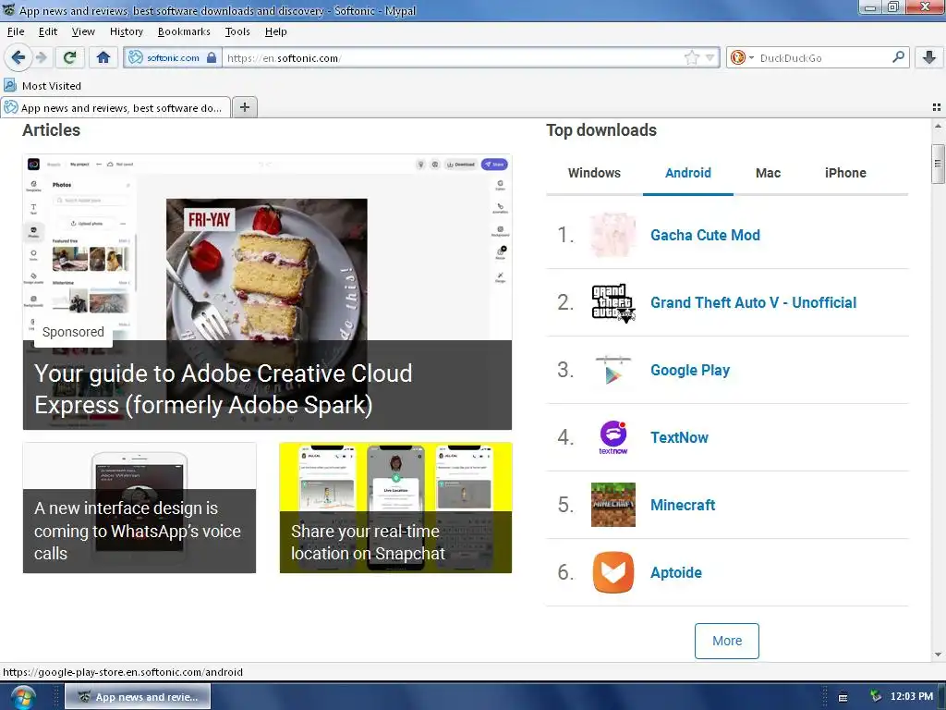946x710 pixels.
Task: Click the Gacha Cute Mod app icon
Action: (613, 235)
